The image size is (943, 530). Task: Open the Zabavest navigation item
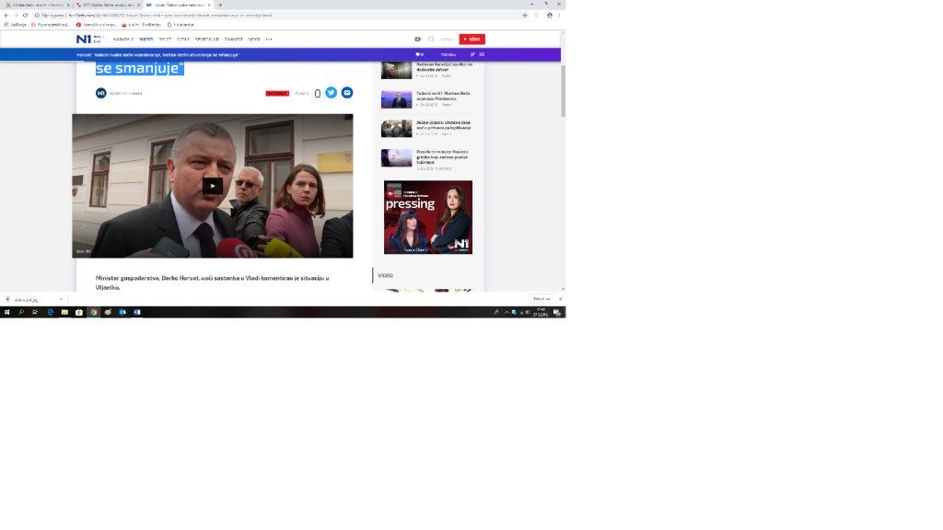pyautogui.click(x=234, y=39)
